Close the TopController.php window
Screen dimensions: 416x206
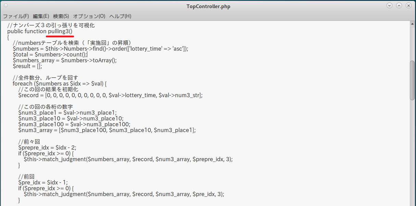408,5
